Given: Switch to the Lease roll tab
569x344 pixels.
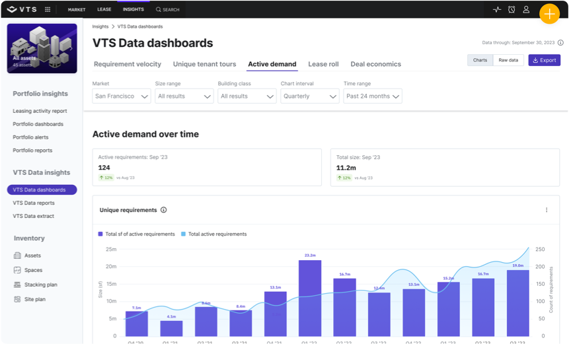Looking at the screenshot, I should tap(323, 64).
